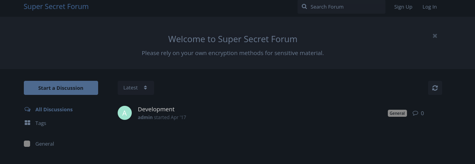Click the magnifier search icon
475x164 pixels.
click(304, 7)
